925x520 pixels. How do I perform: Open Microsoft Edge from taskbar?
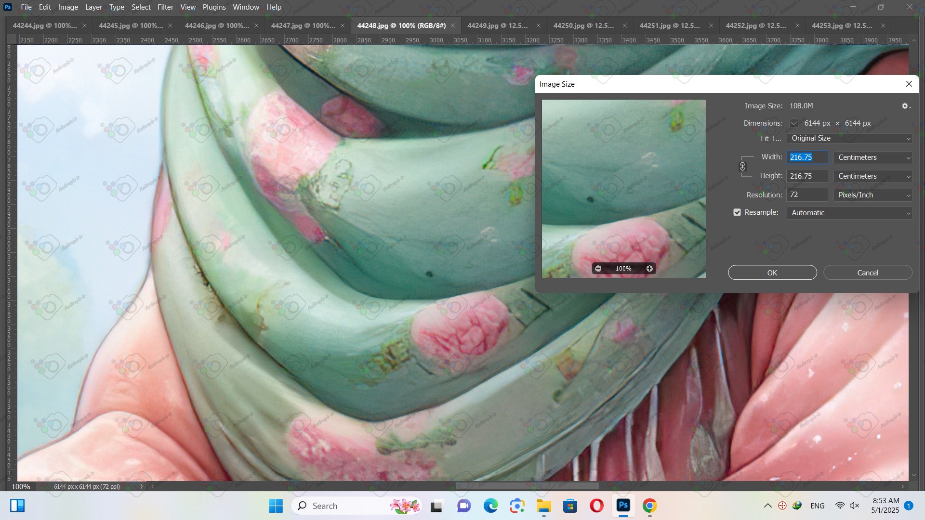(490, 506)
